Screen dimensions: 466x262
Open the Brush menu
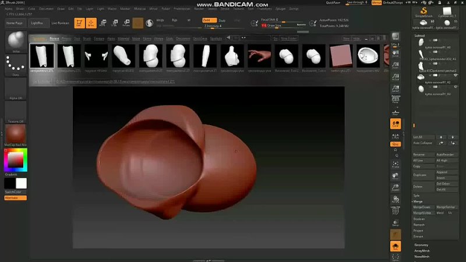coord(20,9)
